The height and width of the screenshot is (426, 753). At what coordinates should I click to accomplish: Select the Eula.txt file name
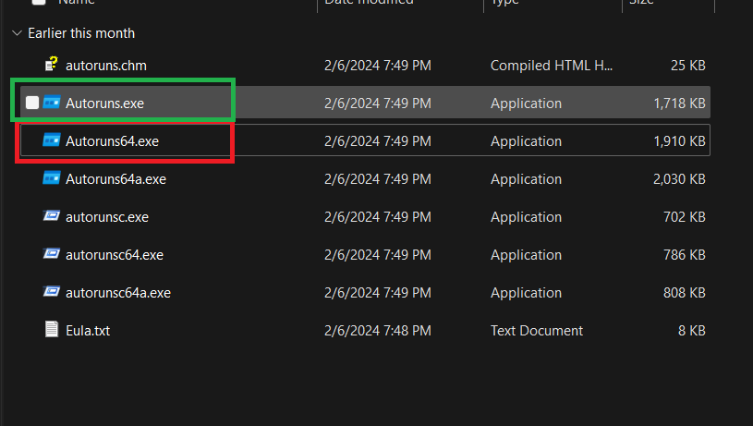(x=88, y=330)
